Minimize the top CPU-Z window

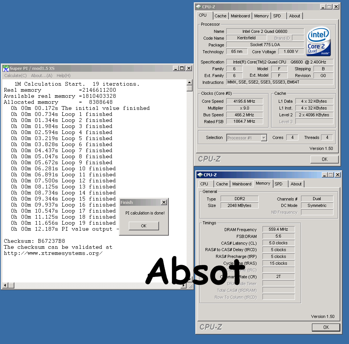coord(323,7)
